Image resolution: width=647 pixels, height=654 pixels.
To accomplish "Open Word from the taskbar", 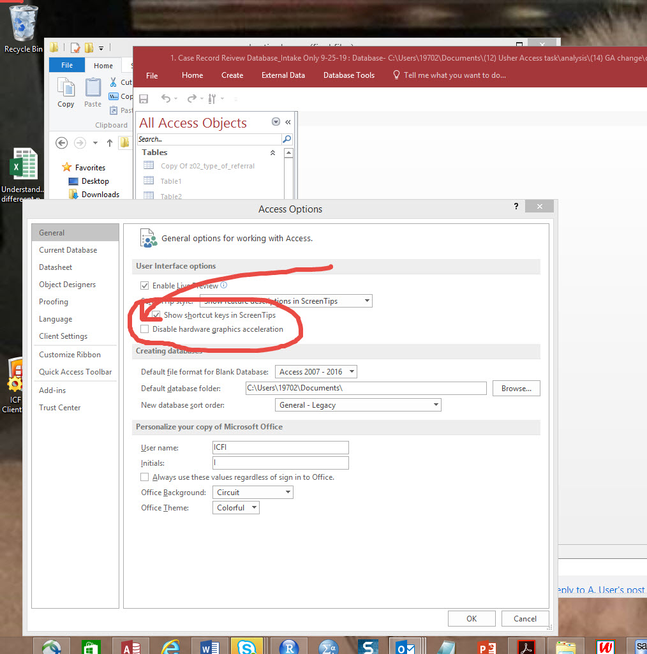I will [x=210, y=648].
